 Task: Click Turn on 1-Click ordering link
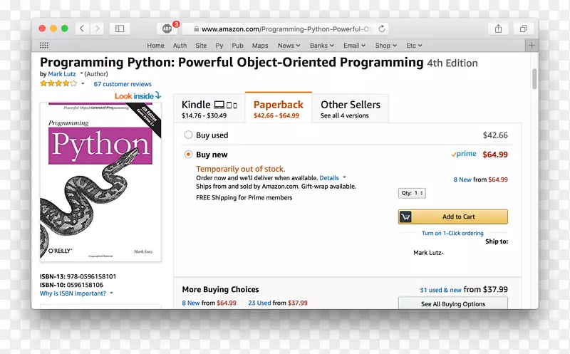[x=452, y=233]
